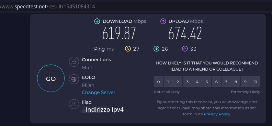Rate Iliad with score 0
This screenshot has height=126, width=272.
click(159, 82)
